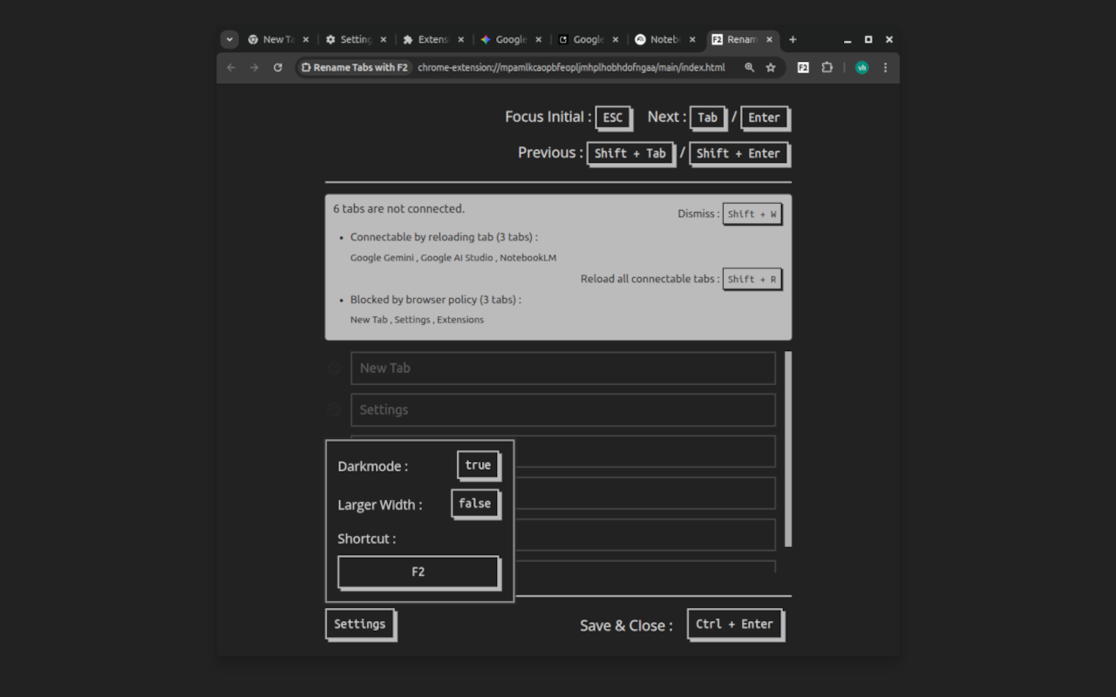Toggle the Settings button at bottom left

360,624
